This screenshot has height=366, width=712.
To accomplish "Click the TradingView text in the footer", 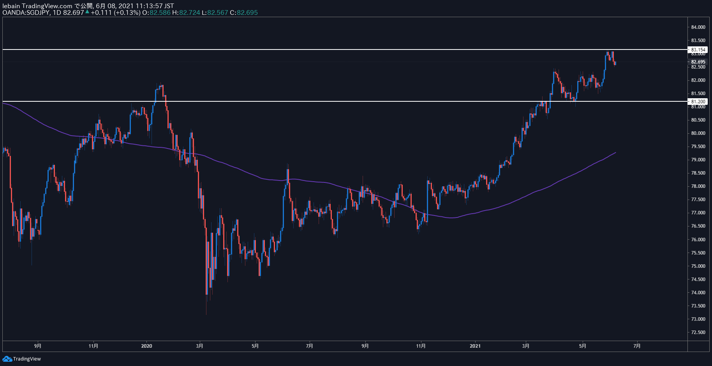I will [x=27, y=359].
